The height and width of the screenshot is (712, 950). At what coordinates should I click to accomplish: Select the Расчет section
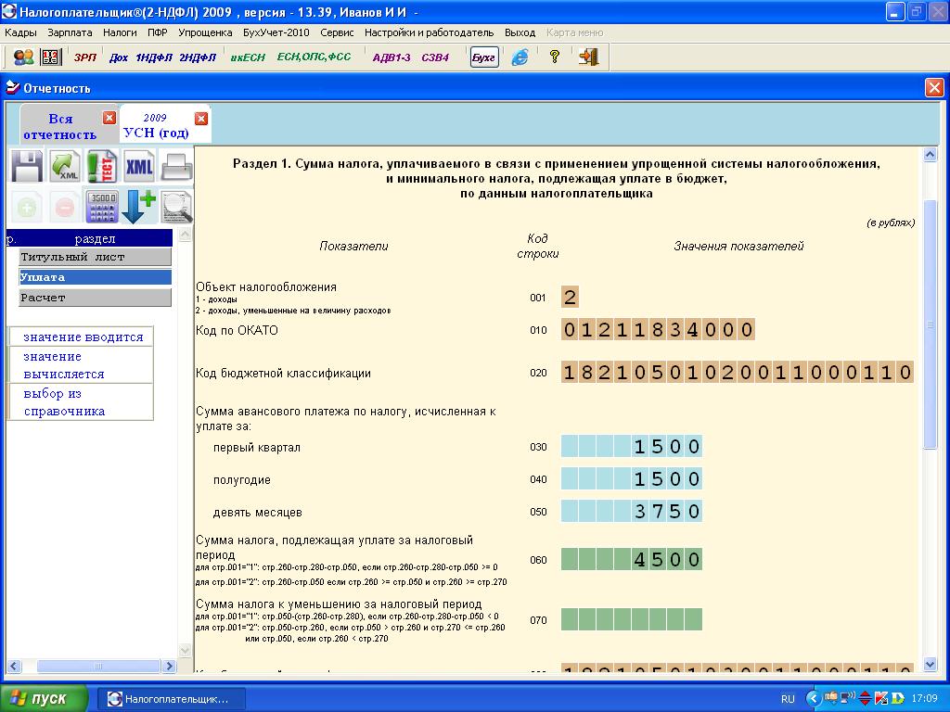[96, 298]
